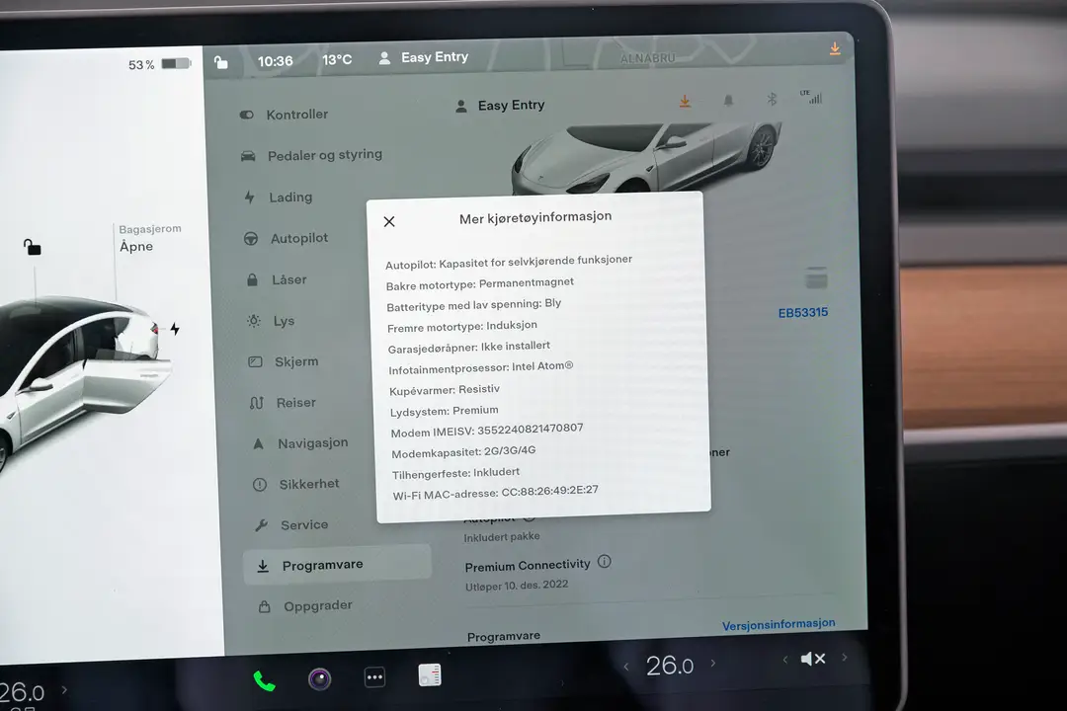1067x711 pixels.
Task: Open the Navigasjon menu
Action: [x=300, y=443]
